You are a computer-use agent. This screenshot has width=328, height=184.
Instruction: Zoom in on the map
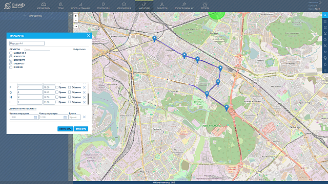coord(75,16)
